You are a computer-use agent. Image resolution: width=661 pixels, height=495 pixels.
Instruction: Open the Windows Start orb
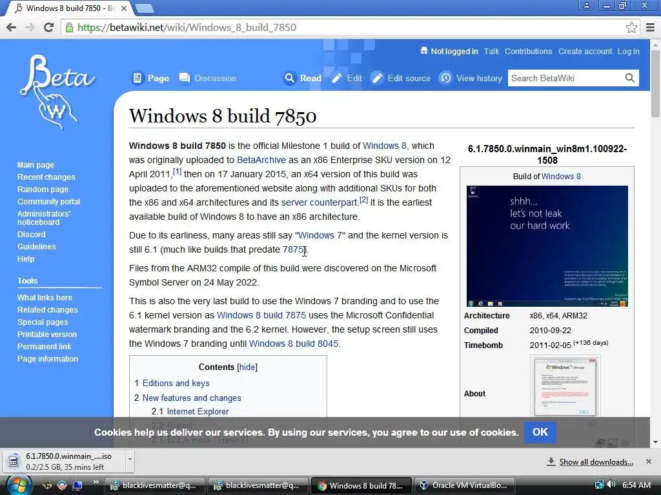19,485
